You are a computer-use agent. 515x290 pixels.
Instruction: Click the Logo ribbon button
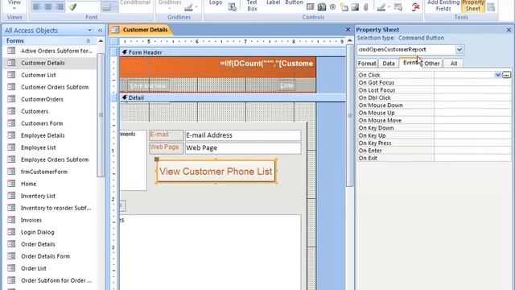click(x=216, y=3)
